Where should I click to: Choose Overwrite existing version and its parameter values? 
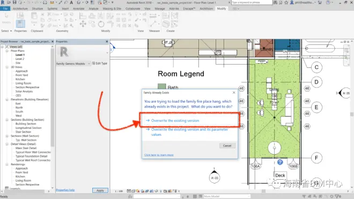[x=189, y=132]
